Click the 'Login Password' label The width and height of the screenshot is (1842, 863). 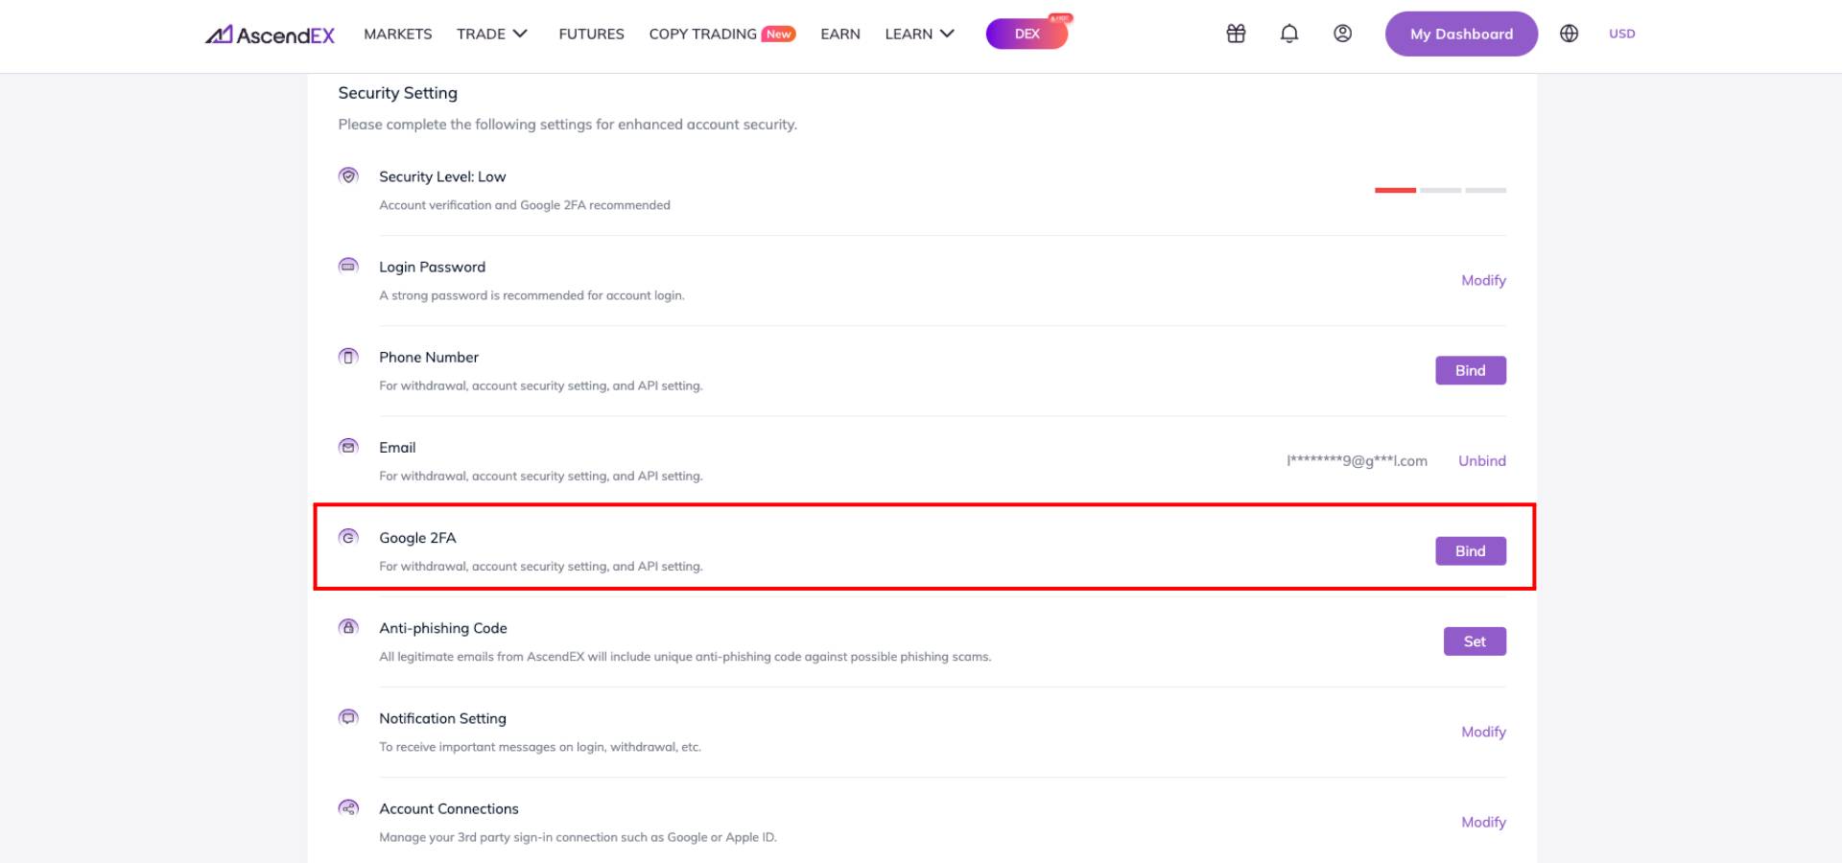(432, 267)
